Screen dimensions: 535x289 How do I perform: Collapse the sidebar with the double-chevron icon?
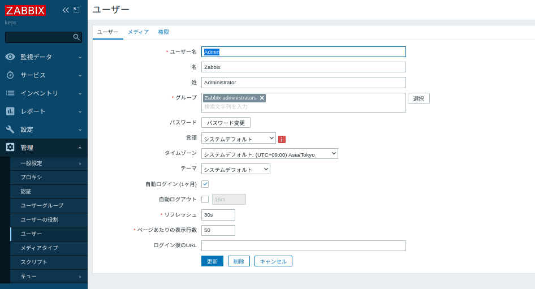[x=66, y=10]
